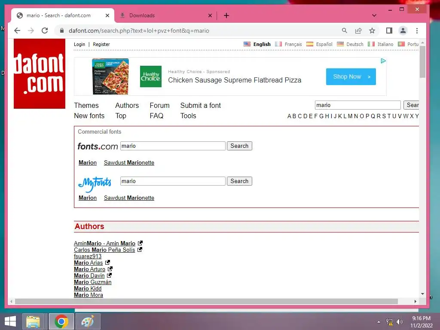Open Sawdust Marionette link under MyFonts
This screenshot has width=440, height=330.
129,198
